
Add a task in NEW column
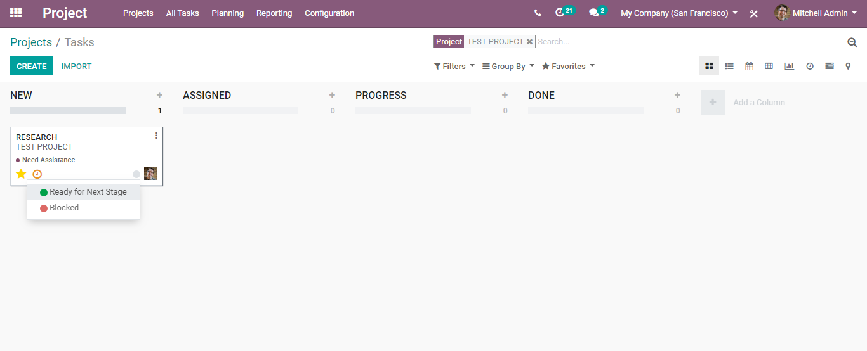click(x=159, y=95)
